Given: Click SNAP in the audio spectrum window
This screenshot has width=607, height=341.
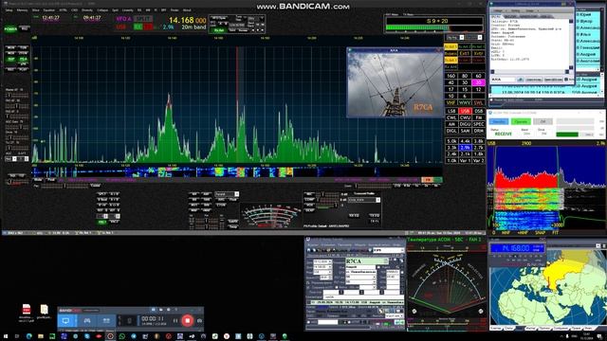Looking at the screenshot, I should coord(540,233).
